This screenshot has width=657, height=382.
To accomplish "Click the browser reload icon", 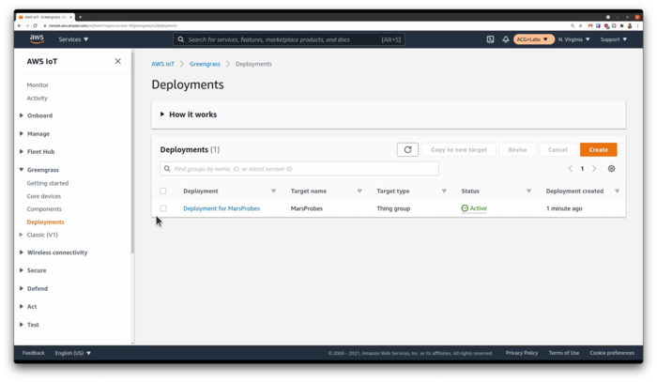I will [36, 25].
